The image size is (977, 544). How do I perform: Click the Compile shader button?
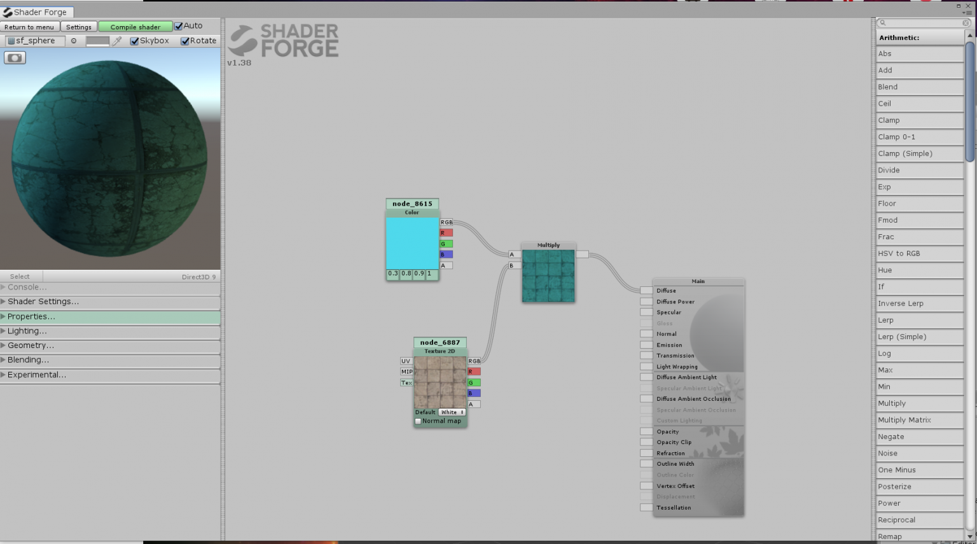point(135,27)
